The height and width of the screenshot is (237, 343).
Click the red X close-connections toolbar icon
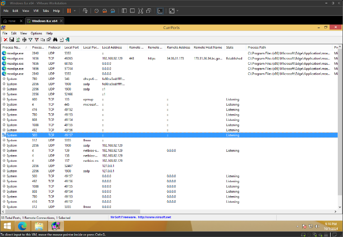point(5,40)
